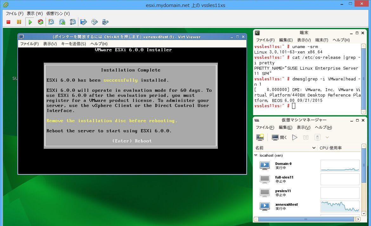371x226 pixels.
Task: Open the shutdown options dropdown arrow
Action: 327,137
